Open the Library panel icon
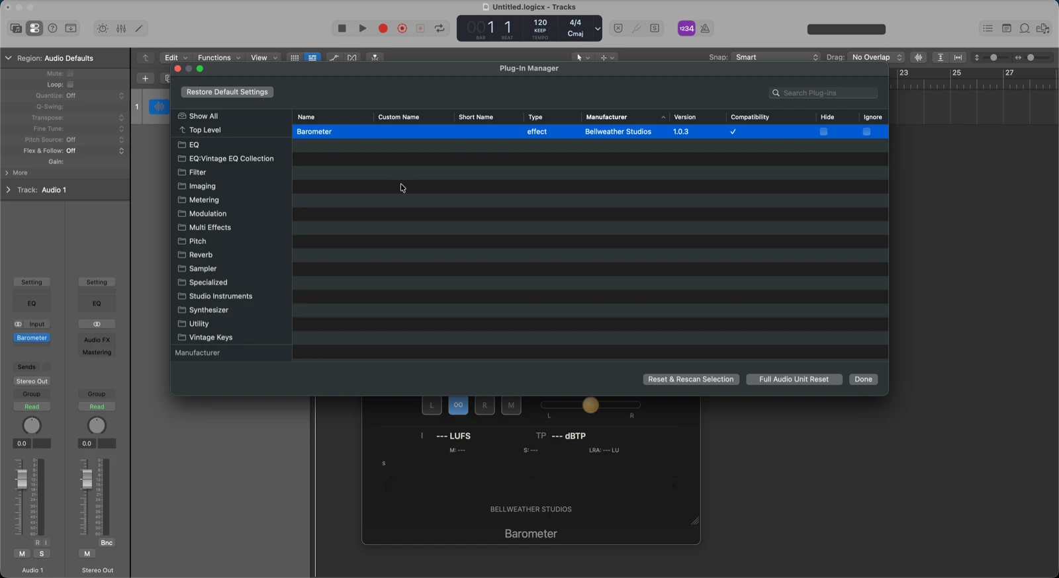 pos(16,28)
